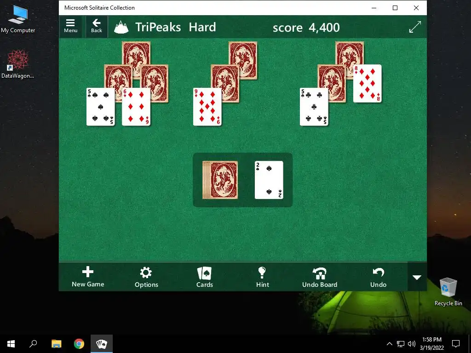Show hidden system tray icons
Image resolution: width=471 pixels, height=353 pixels.
389,344
